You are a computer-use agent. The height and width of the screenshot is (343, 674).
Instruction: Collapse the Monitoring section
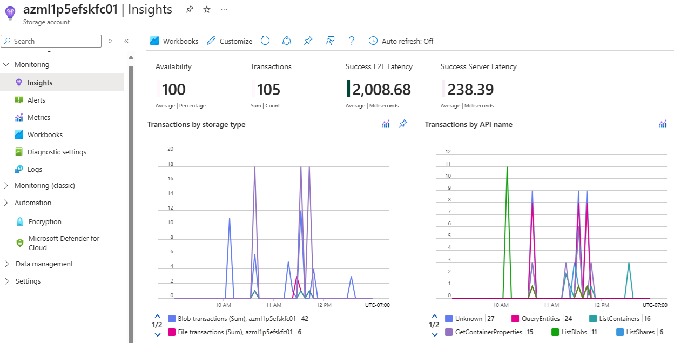coord(32,64)
